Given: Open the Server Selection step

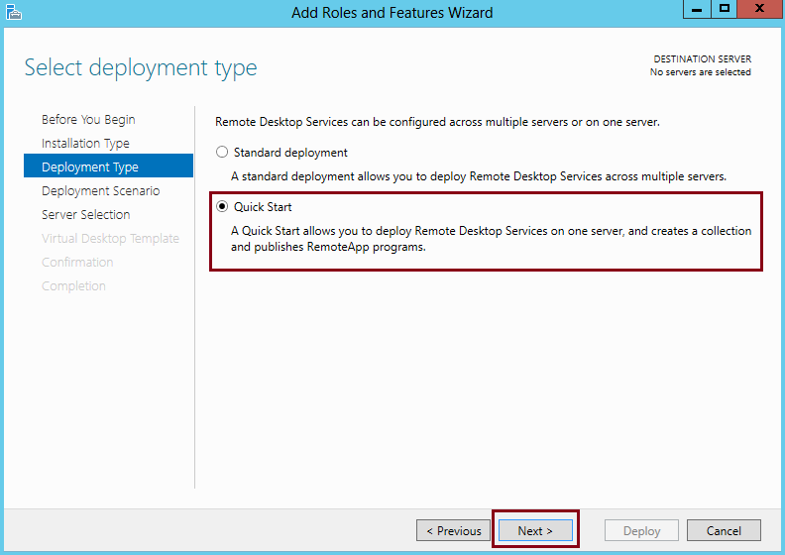Looking at the screenshot, I should point(85,214).
